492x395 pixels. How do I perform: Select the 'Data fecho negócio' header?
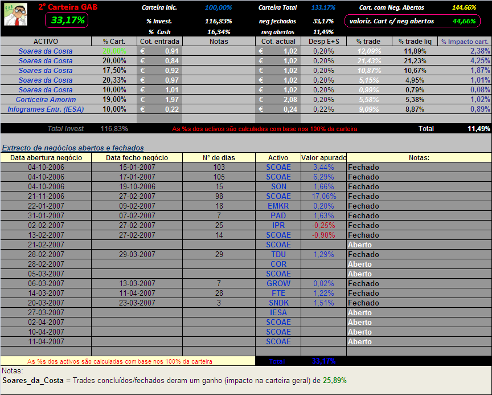[x=137, y=158]
